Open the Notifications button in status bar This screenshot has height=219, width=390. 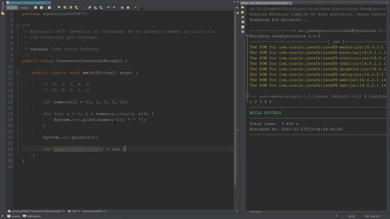(x=32, y=217)
